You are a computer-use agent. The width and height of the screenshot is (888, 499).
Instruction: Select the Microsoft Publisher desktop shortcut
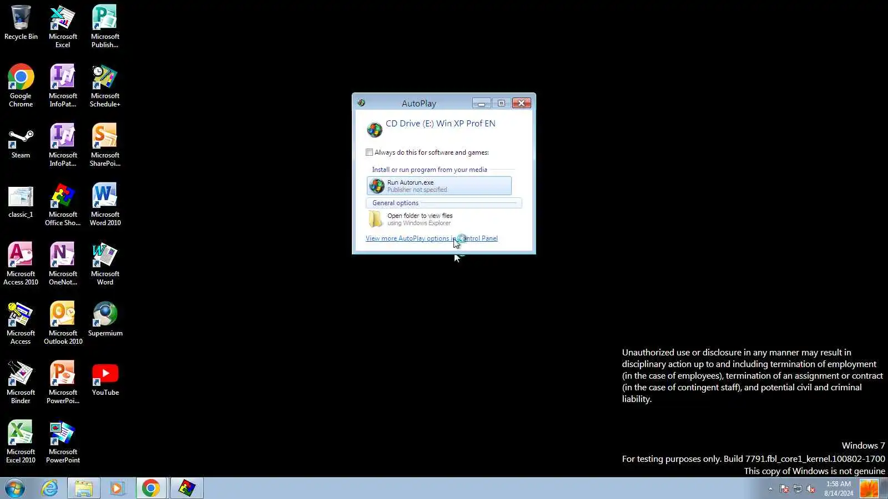(x=105, y=27)
